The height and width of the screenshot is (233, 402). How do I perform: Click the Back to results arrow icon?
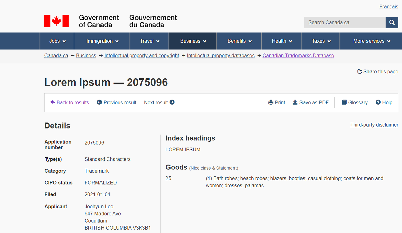[x=53, y=102]
